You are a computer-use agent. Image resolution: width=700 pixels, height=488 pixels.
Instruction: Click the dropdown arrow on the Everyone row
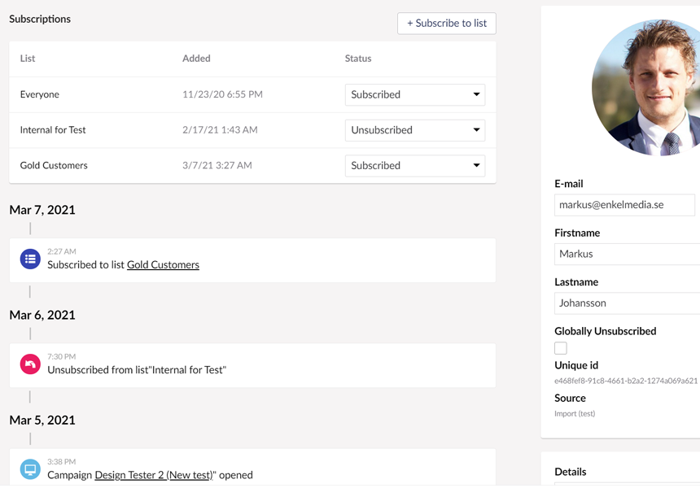[476, 94]
